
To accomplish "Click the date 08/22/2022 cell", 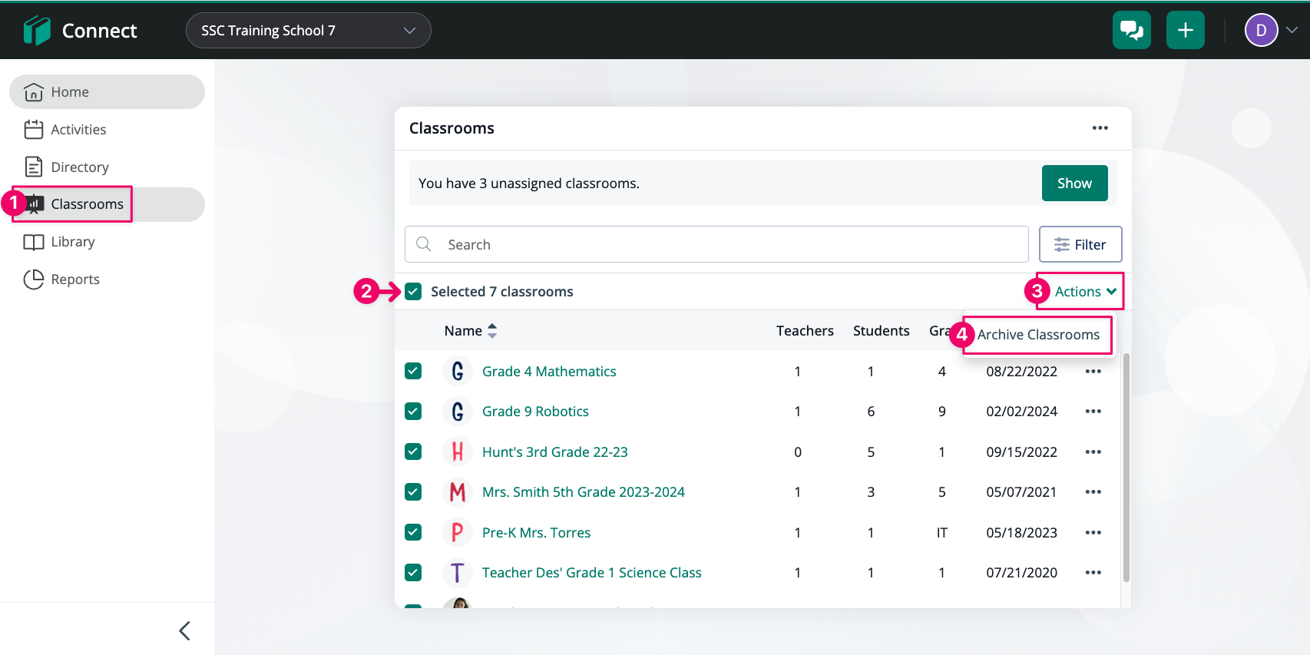I will click(x=1021, y=372).
